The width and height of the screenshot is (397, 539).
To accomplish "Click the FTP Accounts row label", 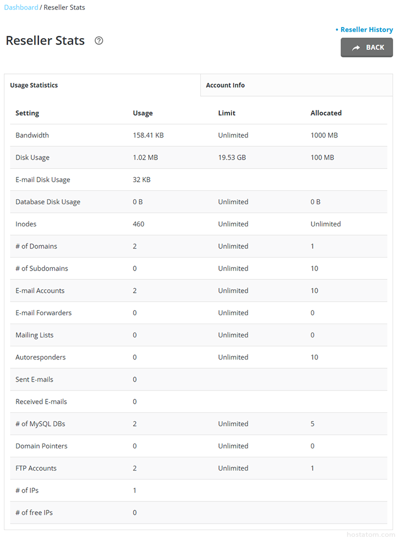I will (x=36, y=468).
